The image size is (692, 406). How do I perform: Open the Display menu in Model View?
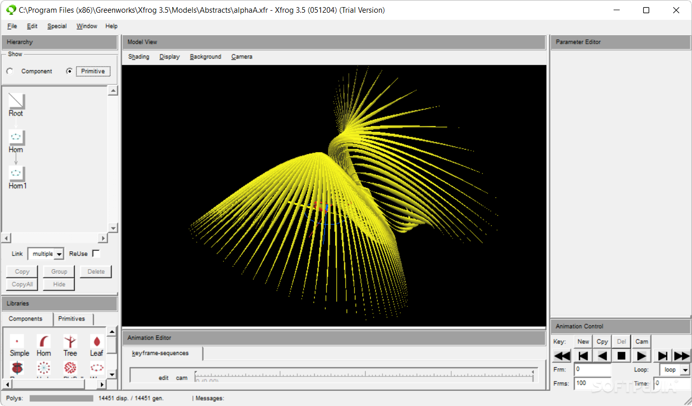tap(170, 56)
